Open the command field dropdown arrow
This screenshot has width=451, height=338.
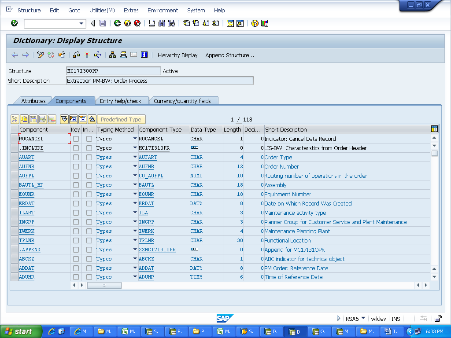click(81, 24)
